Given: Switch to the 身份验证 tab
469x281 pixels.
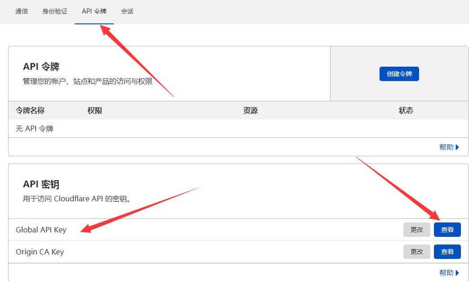Looking at the screenshot, I should [54, 11].
